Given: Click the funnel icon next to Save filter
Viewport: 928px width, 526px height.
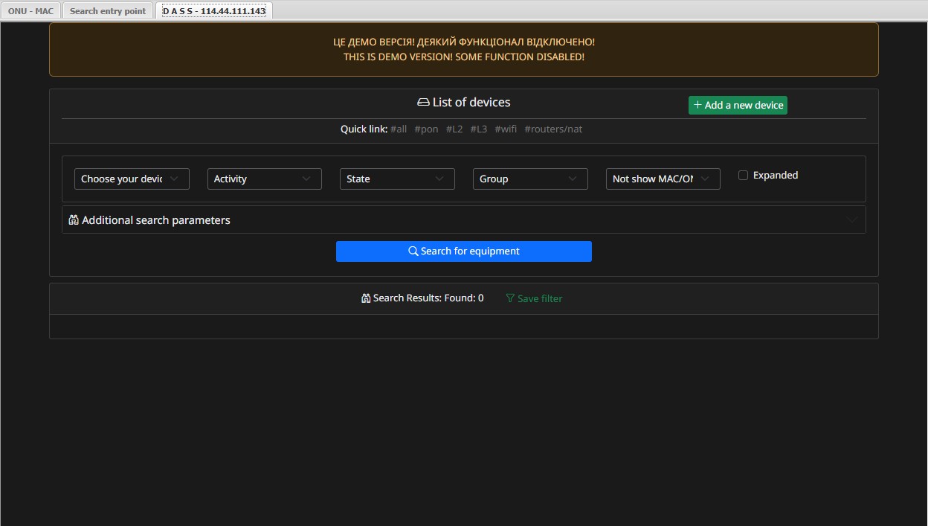Looking at the screenshot, I should (x=510, y=298).
